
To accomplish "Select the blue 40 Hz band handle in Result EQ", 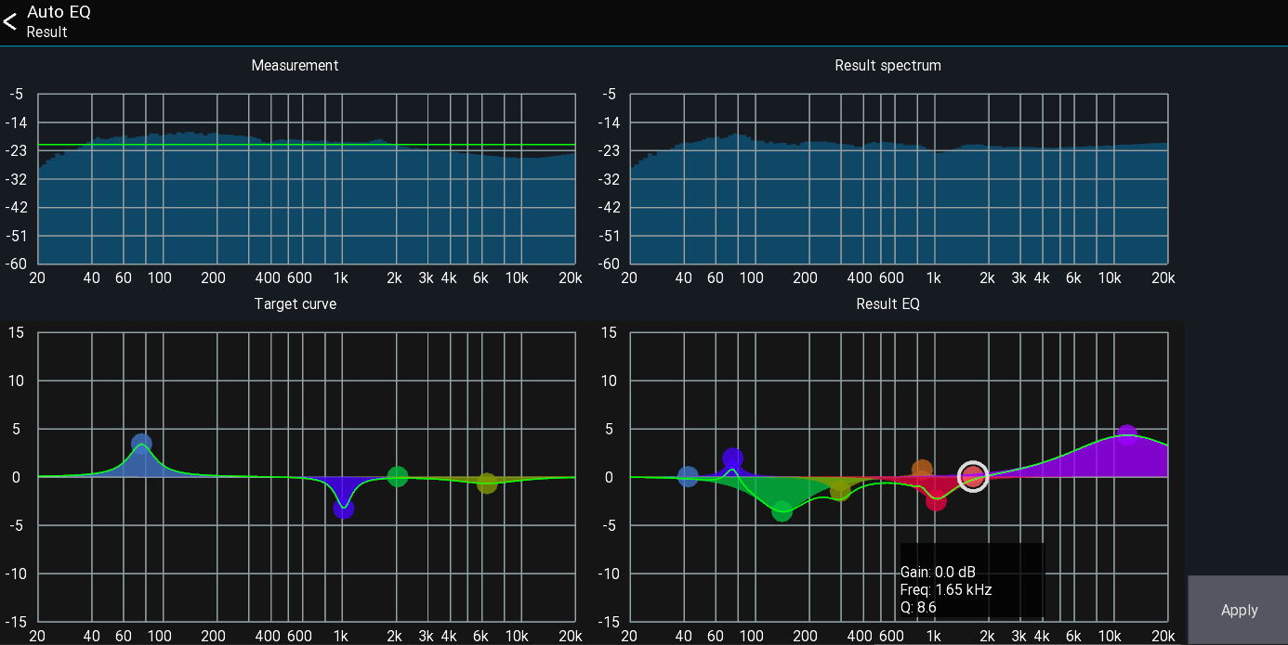I will click(x=689, y=476).
